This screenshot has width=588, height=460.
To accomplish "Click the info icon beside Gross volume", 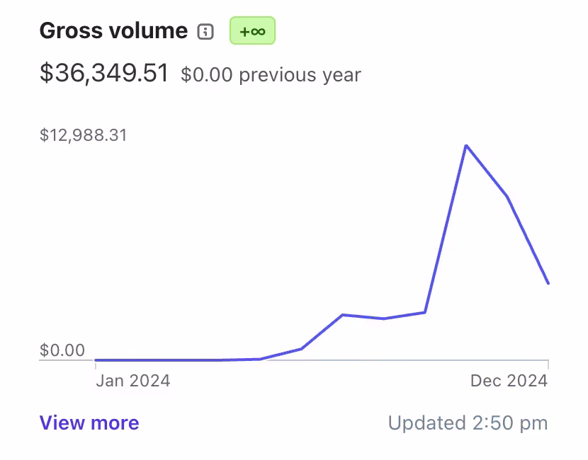I will click(205, 31).
